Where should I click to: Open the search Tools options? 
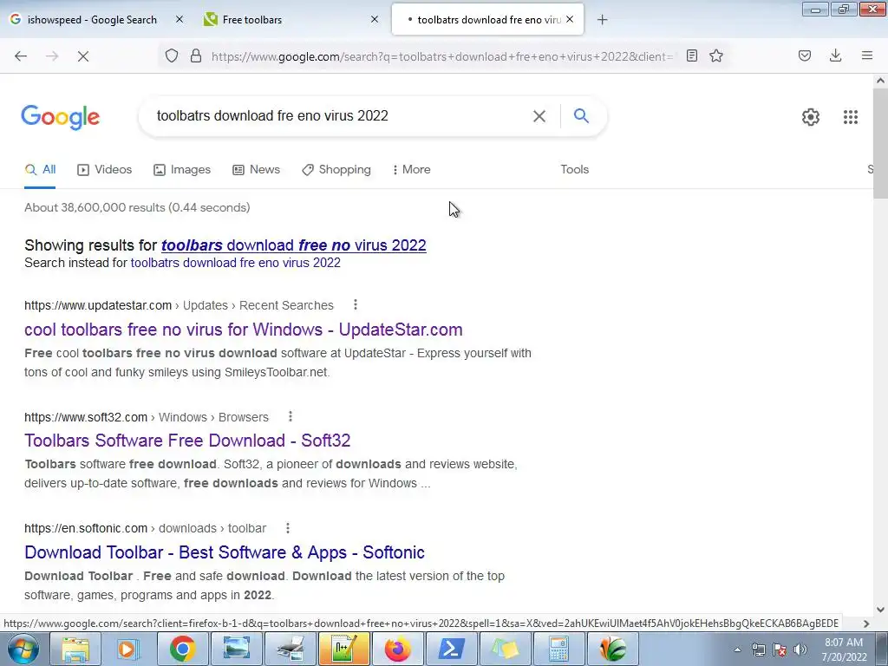pos(575,169)
